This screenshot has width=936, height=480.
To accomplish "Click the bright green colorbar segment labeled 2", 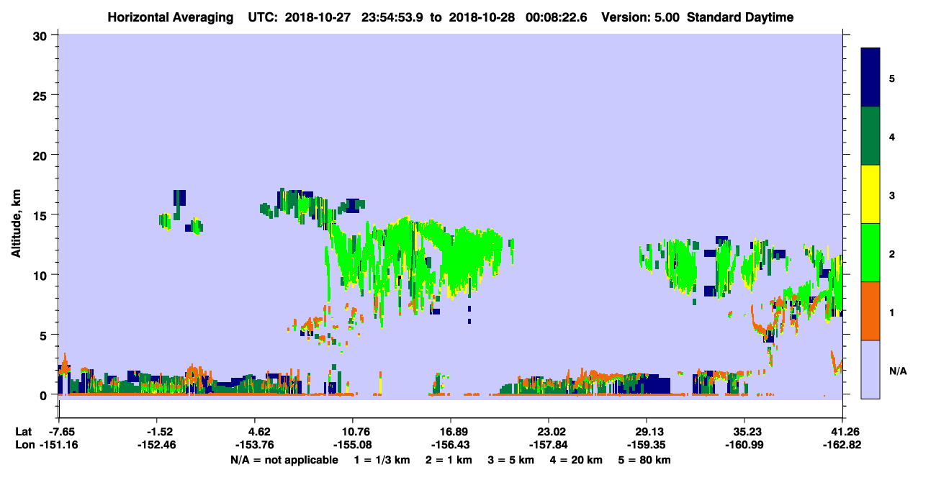I will click(870, 253).
